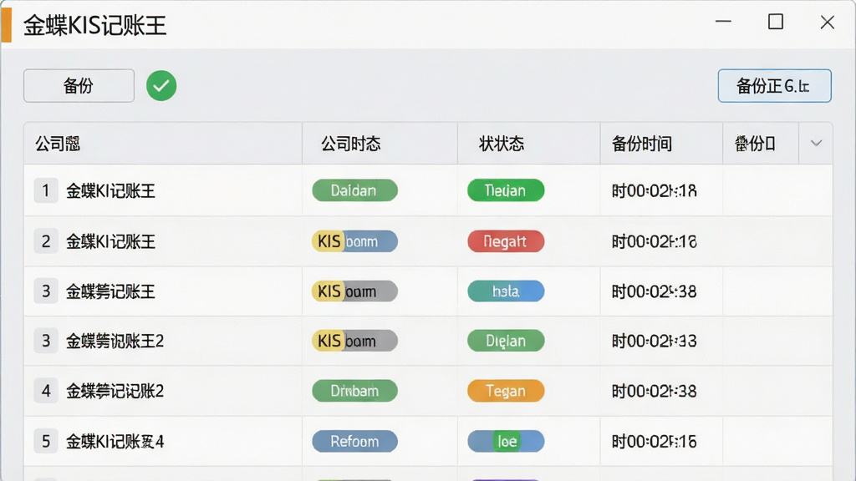Close the 金蝶KIS记账王 window
856x481 pixels.
pyautogui.click(x=827, y=22)
